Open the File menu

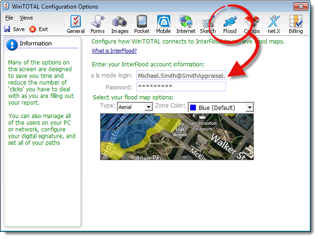[9, 18]
